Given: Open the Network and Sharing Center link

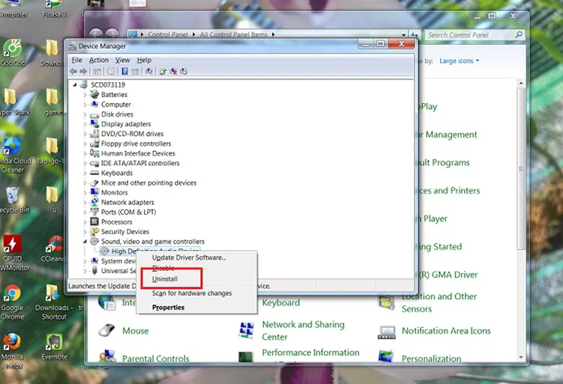Looking at the screenshot, I should (x=302, y=331).
